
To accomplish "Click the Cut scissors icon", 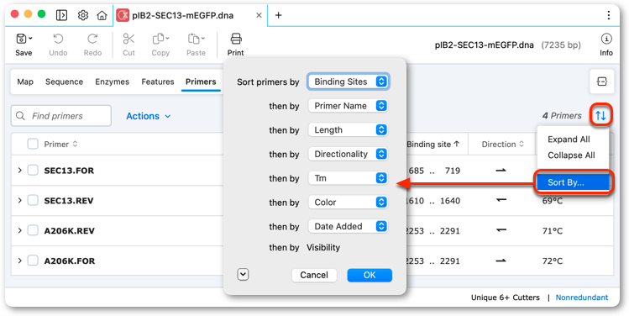I will [x=128, y=39].
